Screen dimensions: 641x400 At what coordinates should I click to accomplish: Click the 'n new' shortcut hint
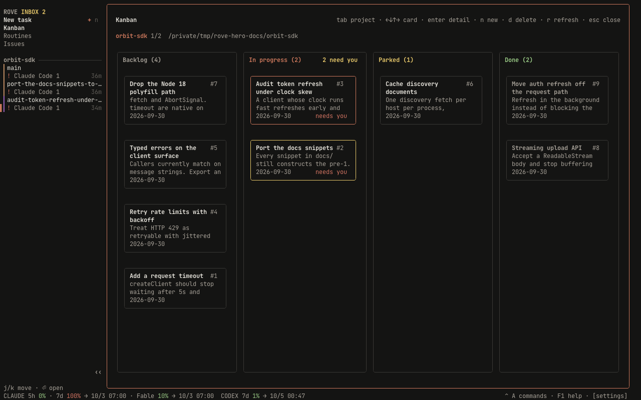[489, 20]
